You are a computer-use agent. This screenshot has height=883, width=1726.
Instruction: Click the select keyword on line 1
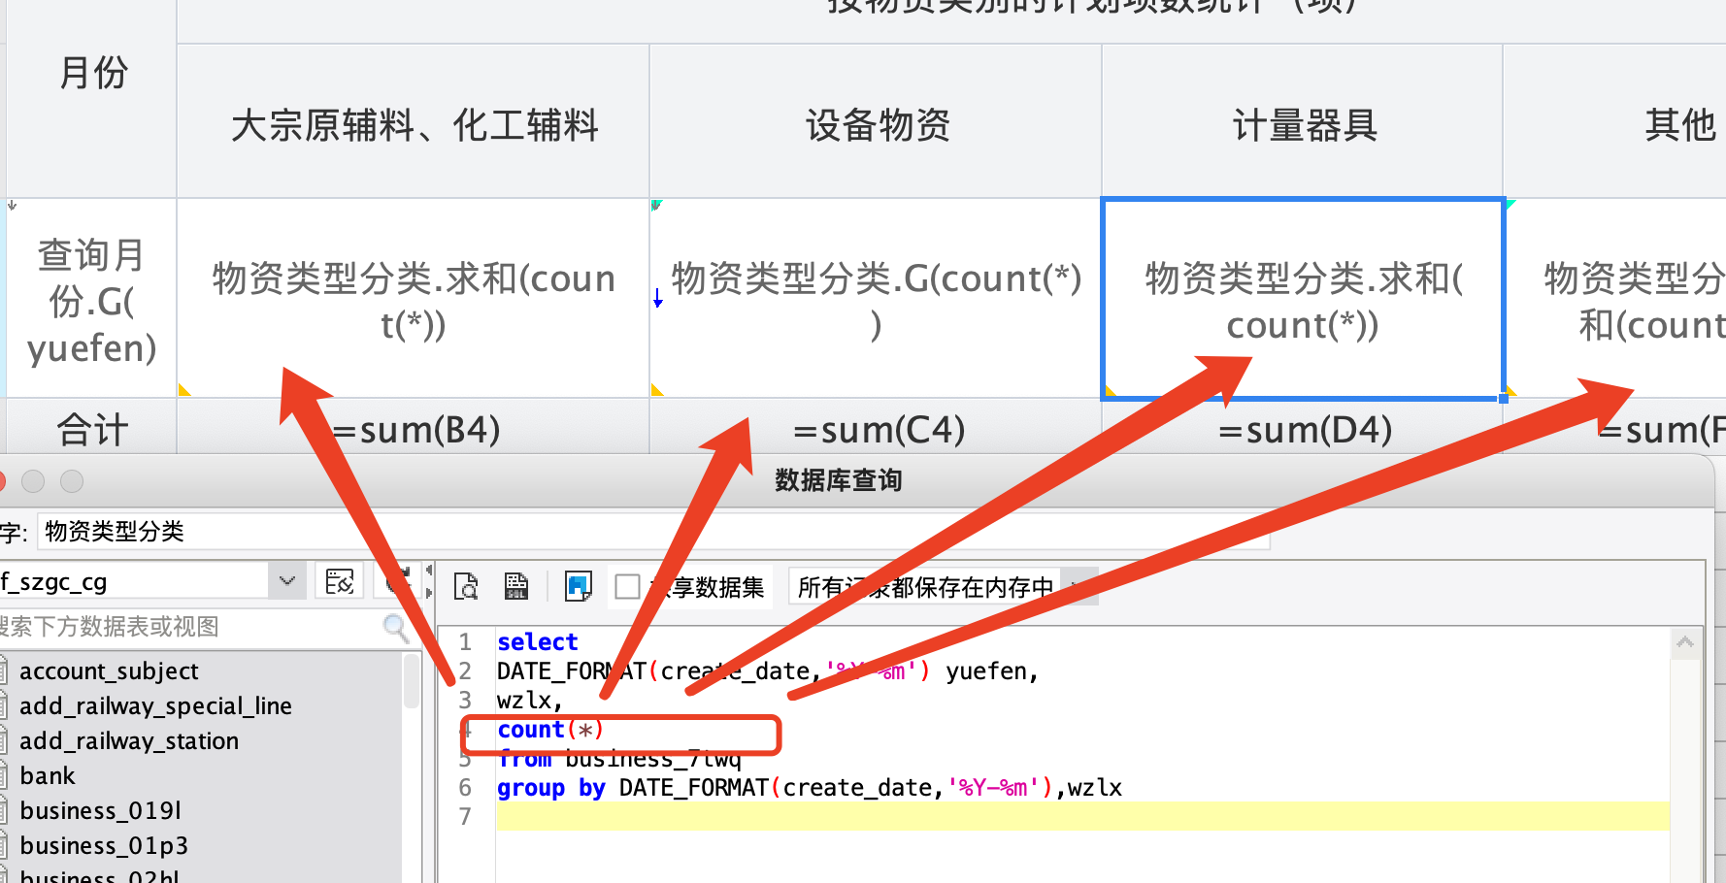(x=537, y=642)
